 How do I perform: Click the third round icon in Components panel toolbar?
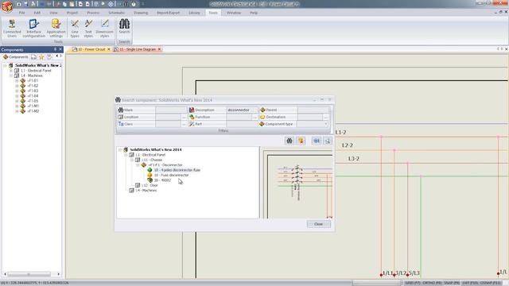49,56
